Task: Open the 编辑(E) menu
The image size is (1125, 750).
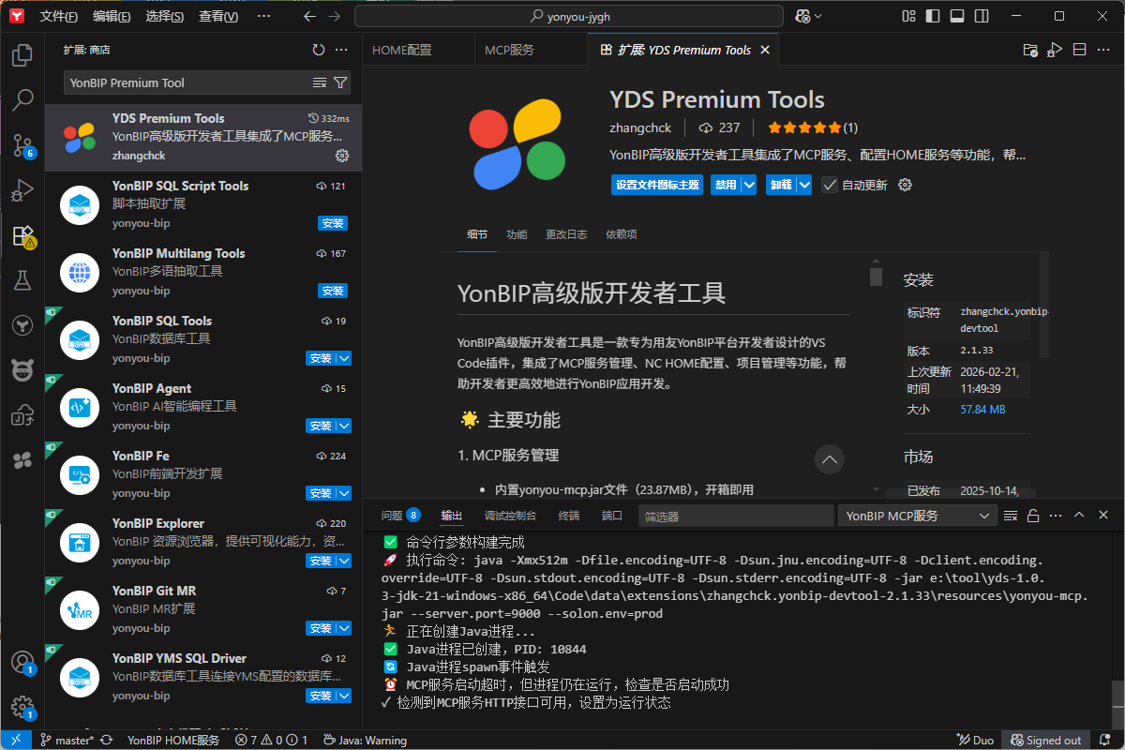Action: tap(112, 17)
